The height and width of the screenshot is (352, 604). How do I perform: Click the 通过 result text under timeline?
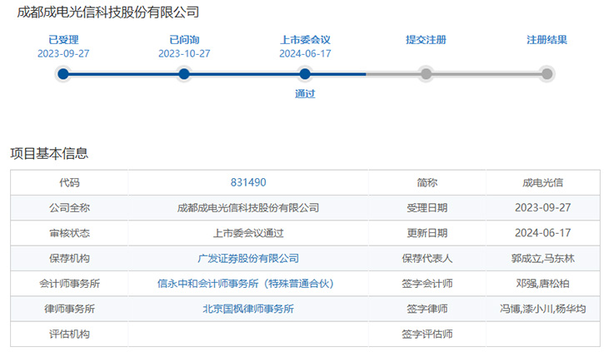pos(305,93)
